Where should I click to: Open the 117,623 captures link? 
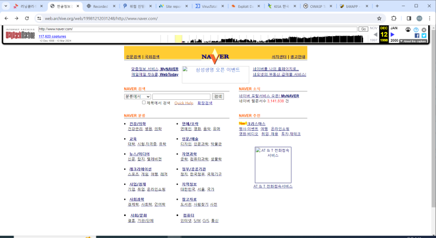52,37
